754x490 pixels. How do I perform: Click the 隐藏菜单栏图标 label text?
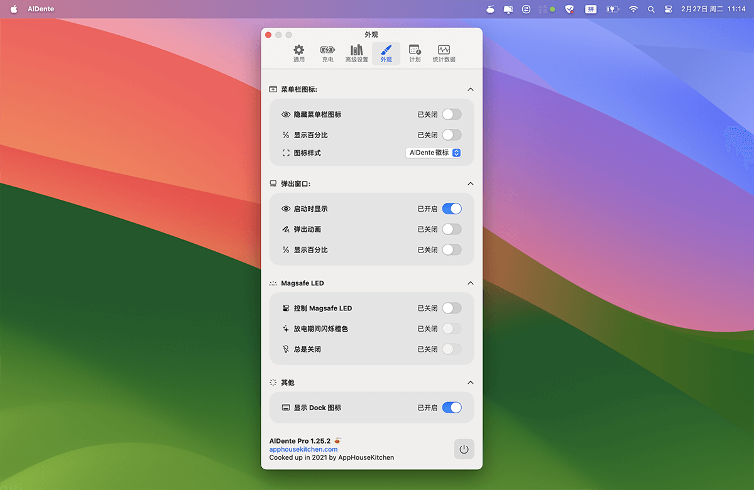[x=318, y=115]
